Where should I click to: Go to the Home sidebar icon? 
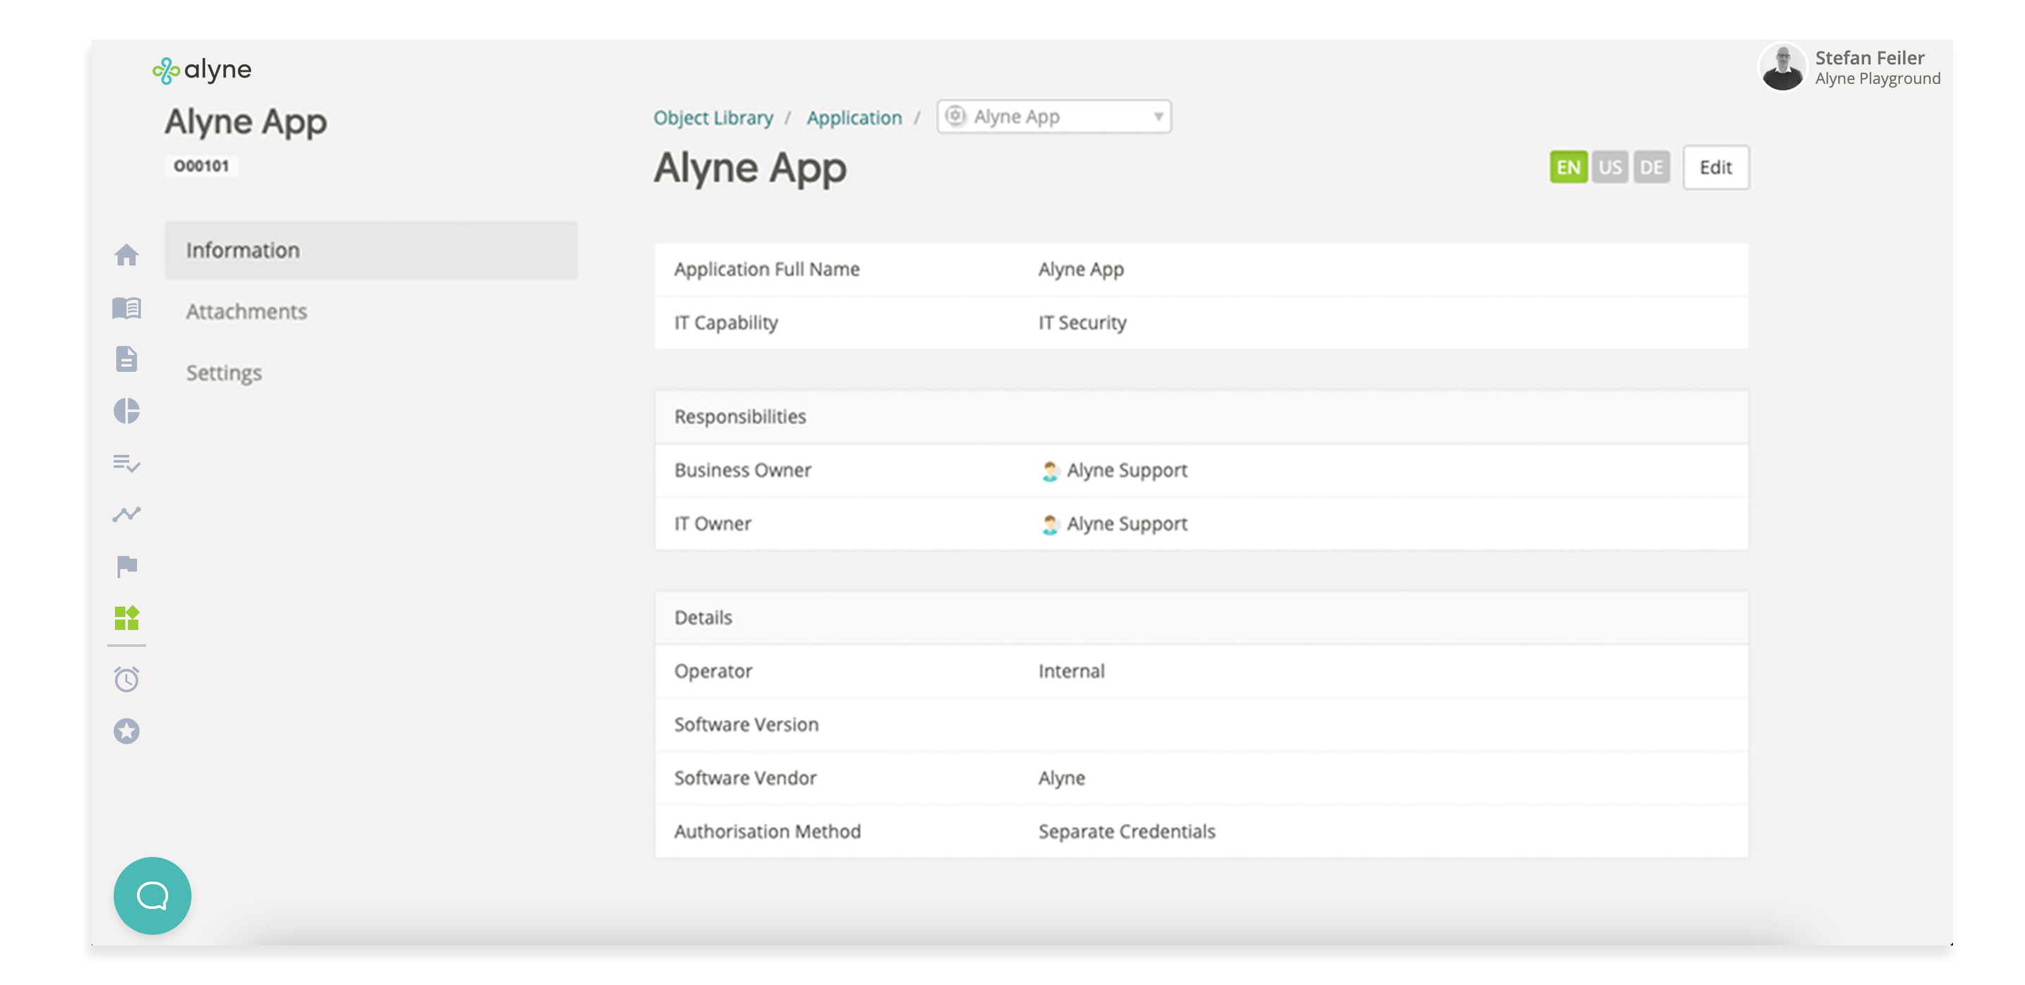click(126, 255)
